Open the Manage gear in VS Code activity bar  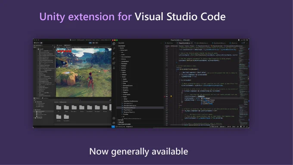coord(114,123)
